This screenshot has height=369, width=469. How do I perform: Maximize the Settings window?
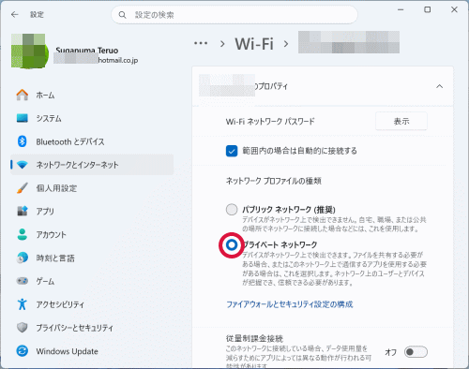coord(428,10)
